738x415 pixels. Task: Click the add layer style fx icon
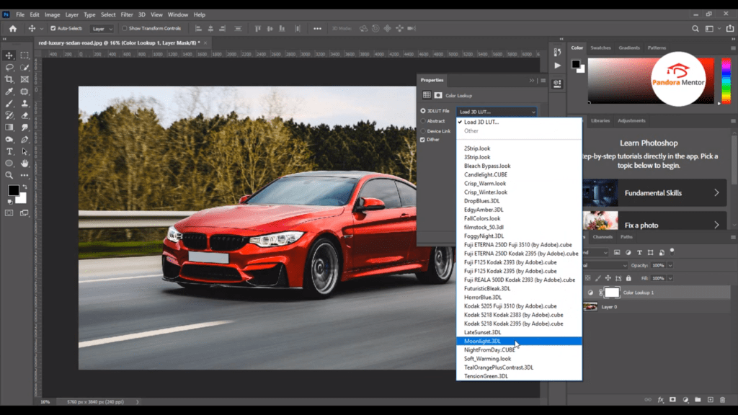coord(661,400)
